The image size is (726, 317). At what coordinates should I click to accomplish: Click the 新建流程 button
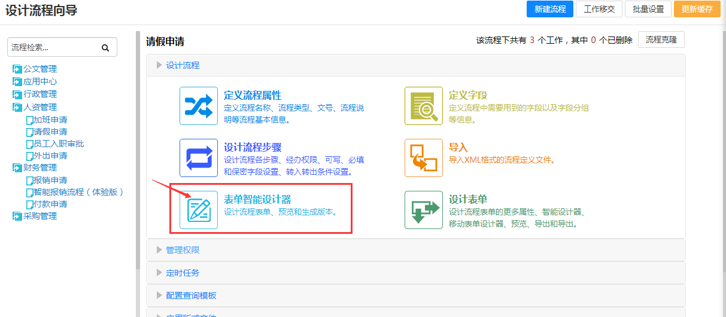(x=550, y=10)
